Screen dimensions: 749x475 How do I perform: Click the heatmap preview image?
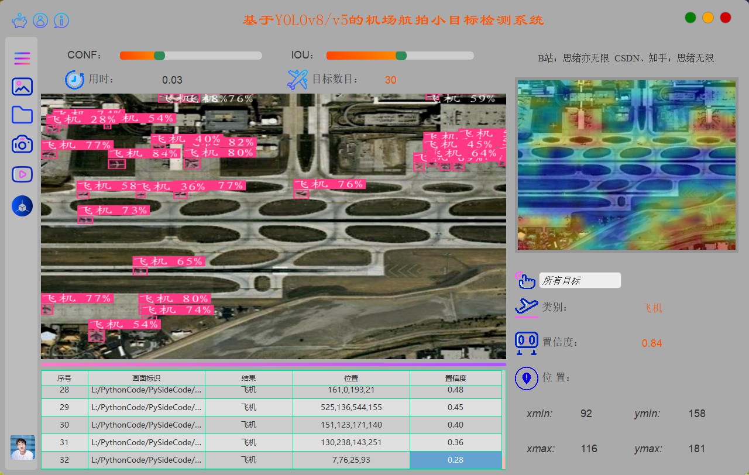click(x=626, y=166)
